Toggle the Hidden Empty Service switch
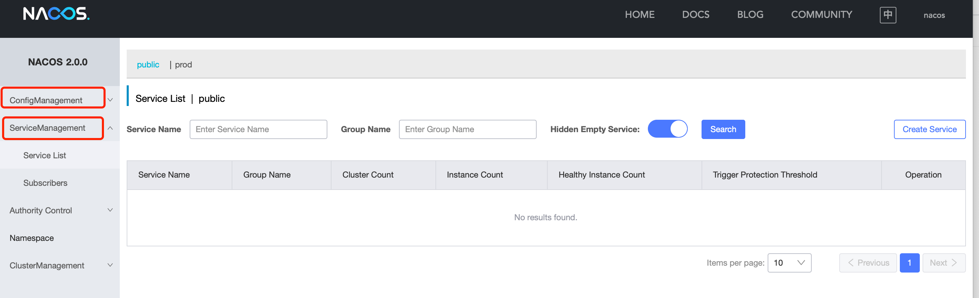Image resolution: width=979 pixels, height=298 pixels. 667,129
